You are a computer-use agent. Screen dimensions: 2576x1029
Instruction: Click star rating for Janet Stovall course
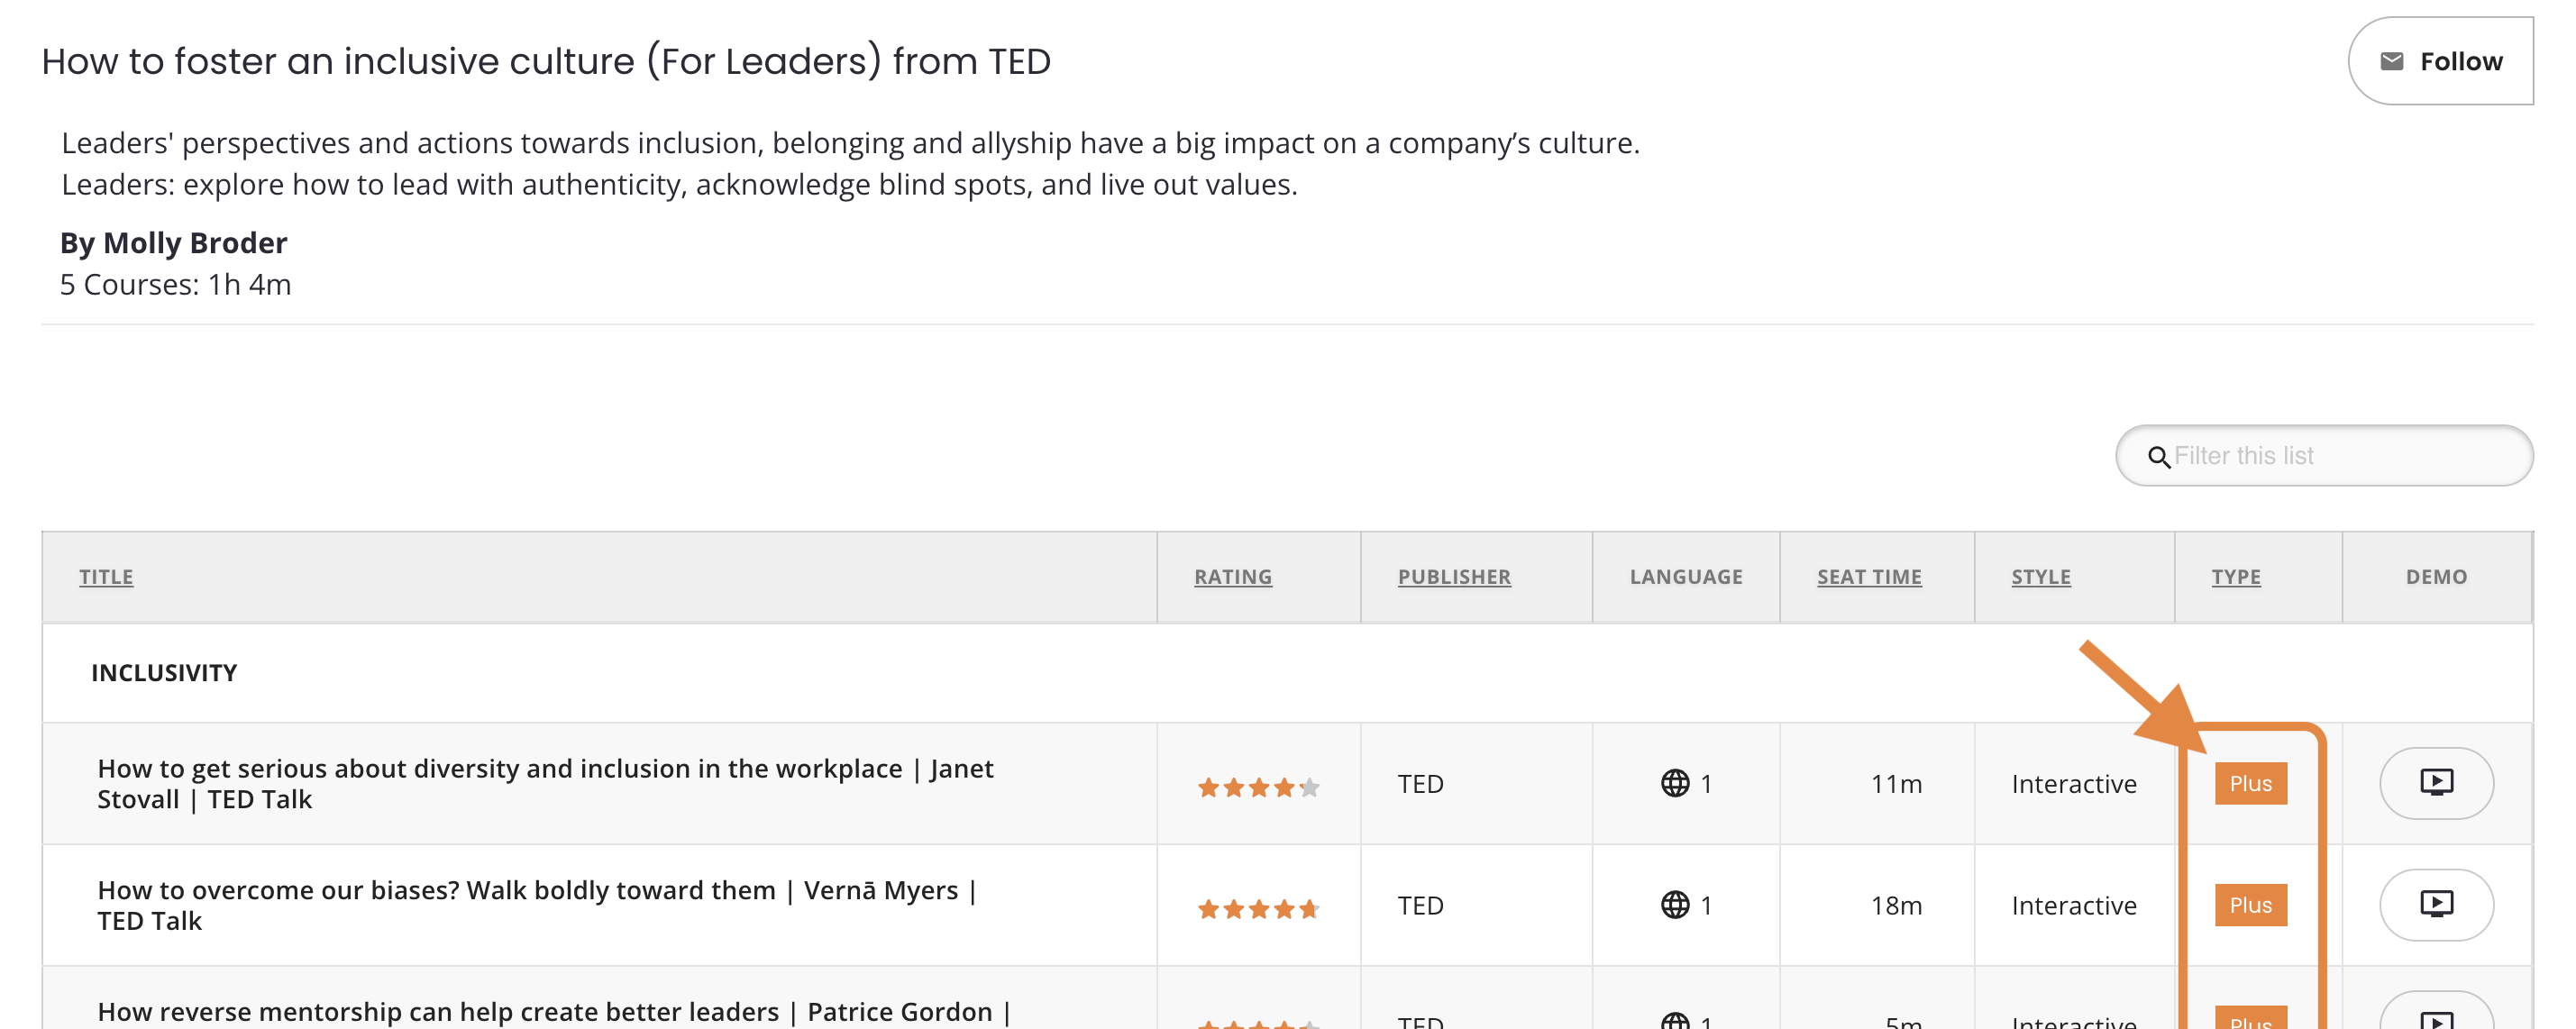(1259, 788)
